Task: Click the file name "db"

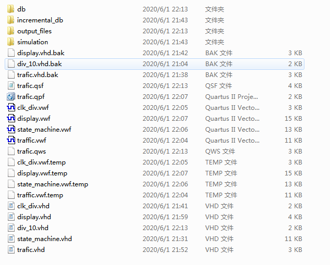Action: (21, 9)
